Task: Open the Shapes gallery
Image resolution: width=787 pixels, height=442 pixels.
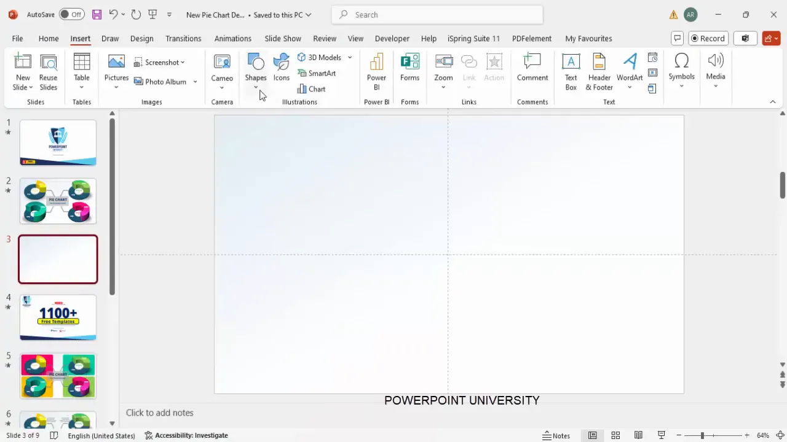Action: (256, 72)
